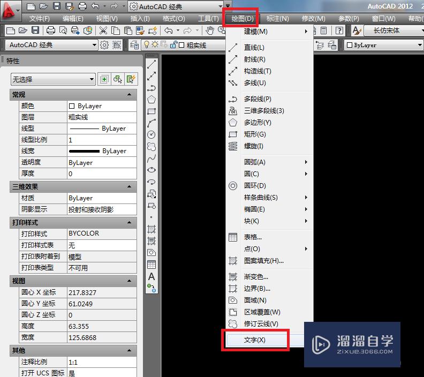The height and width of the screenshot is (377, 424).
Task: Toggle layer freeze sun icon
Action: coord(155,44)
